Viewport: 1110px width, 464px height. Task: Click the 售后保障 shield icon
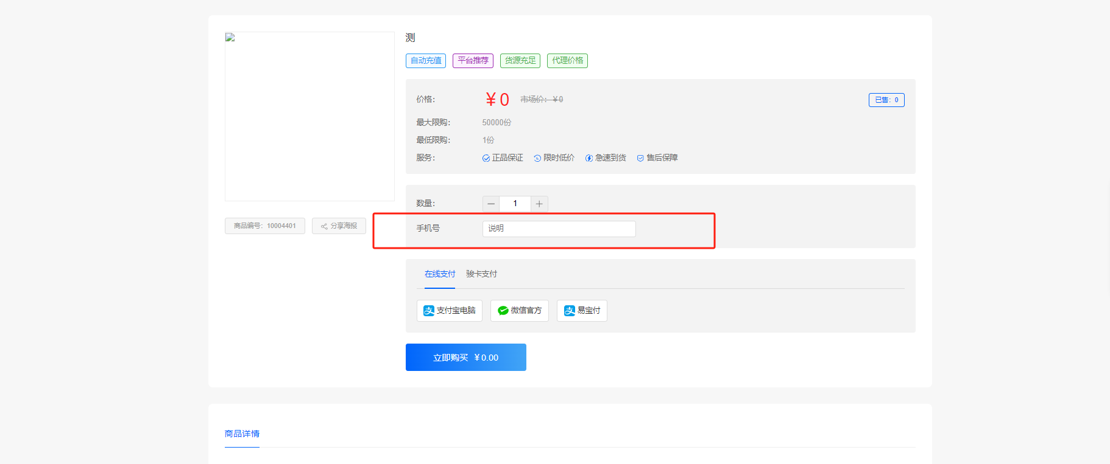(x=640, y=158)
